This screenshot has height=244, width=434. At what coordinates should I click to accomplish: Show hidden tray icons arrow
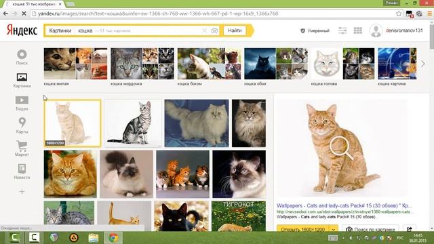click(344, 238)
